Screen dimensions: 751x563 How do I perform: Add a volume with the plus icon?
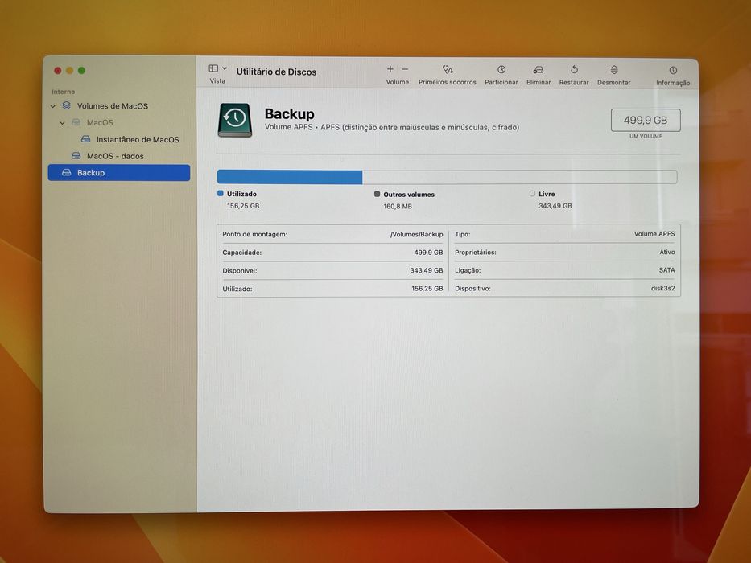390,69
